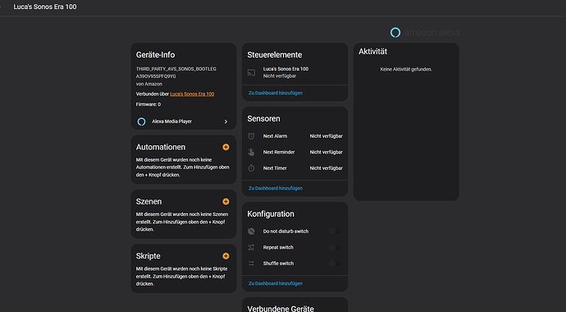
Task: Open the Next Reminder sensor row
Action: point(295,152)
